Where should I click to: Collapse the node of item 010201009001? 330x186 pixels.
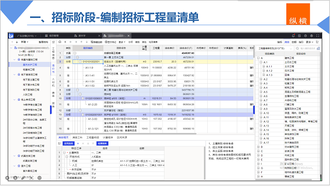pyautogui.click(x=82, y=98)
